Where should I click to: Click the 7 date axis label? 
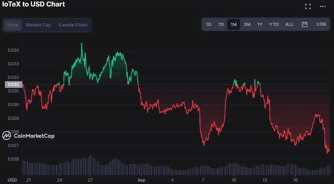pos(203,180)
